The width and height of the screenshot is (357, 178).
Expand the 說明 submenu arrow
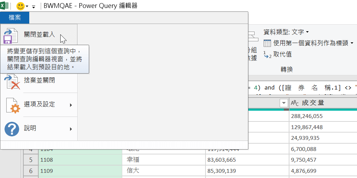click(x=71, y=129)
